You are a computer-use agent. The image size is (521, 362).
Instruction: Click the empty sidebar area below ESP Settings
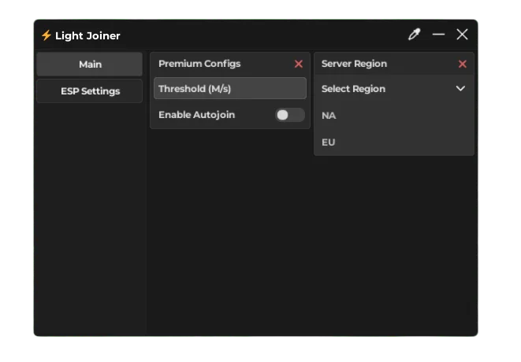90,220
